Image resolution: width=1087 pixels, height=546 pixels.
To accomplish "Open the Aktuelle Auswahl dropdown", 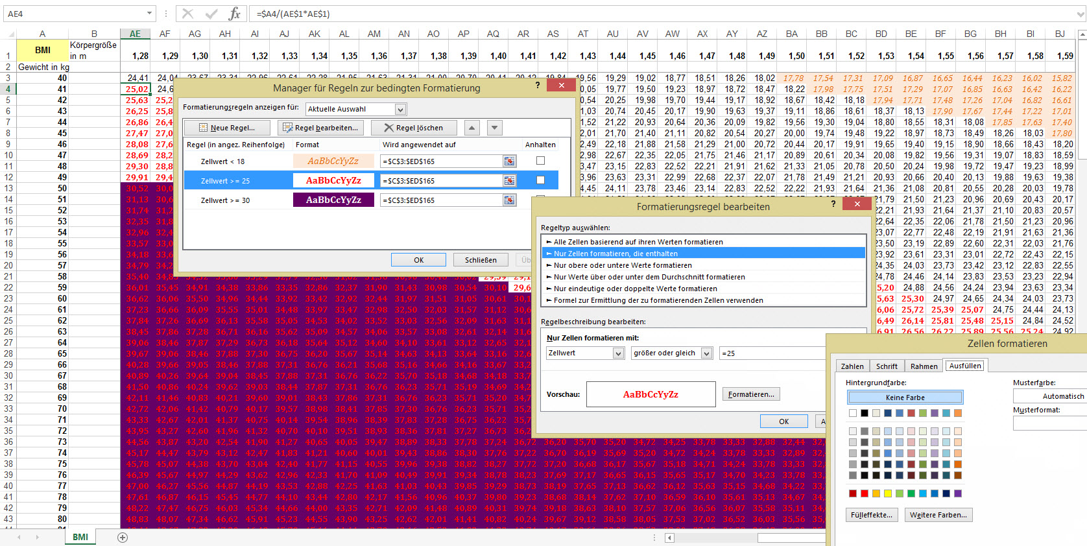I will [x=400, y=110].
